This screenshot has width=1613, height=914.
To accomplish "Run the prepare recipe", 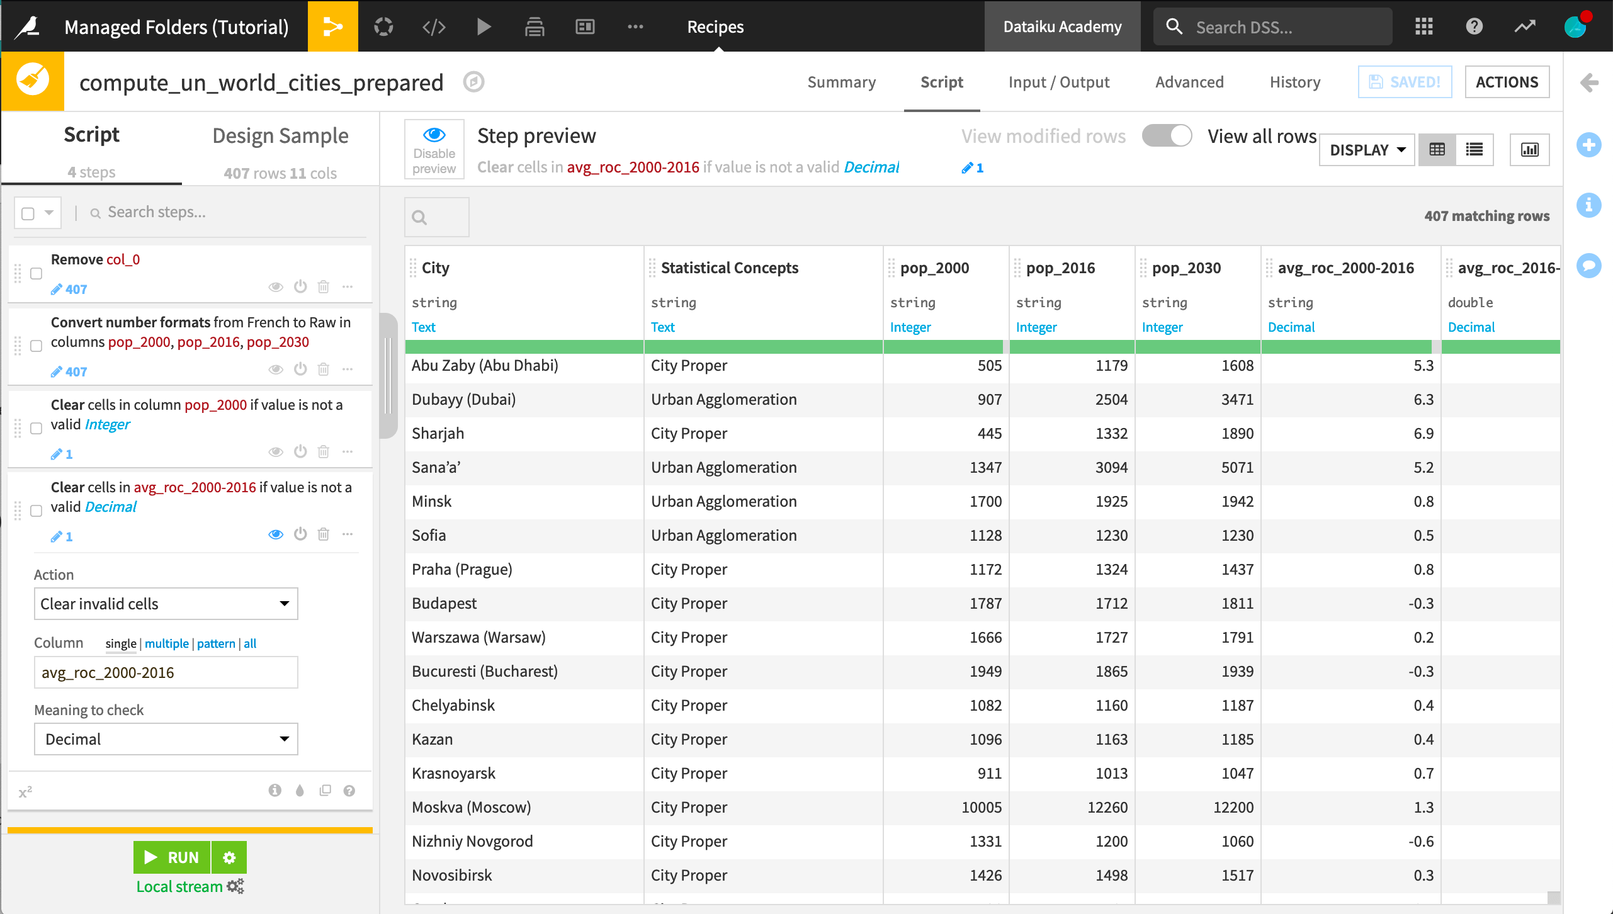I will click(x=171, y=857).
